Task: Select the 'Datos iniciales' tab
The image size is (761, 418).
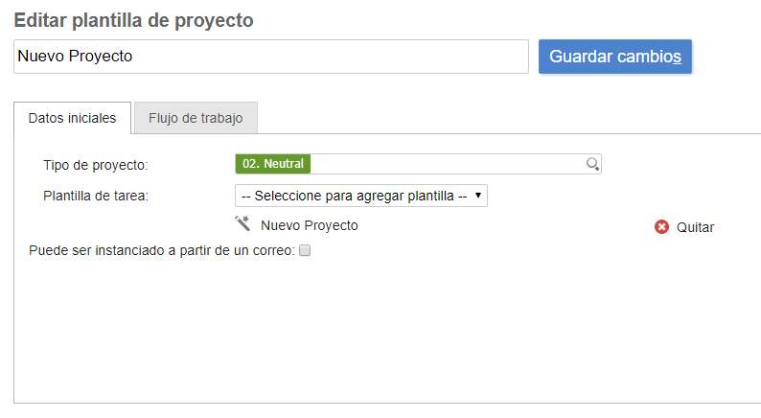Action: pos(73,119)
